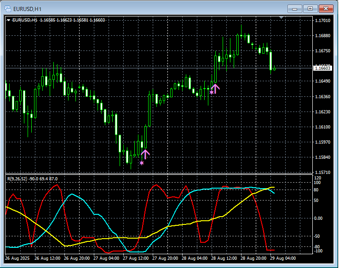Click the 26 Aug 20:00 time label

tap(77, 258)
